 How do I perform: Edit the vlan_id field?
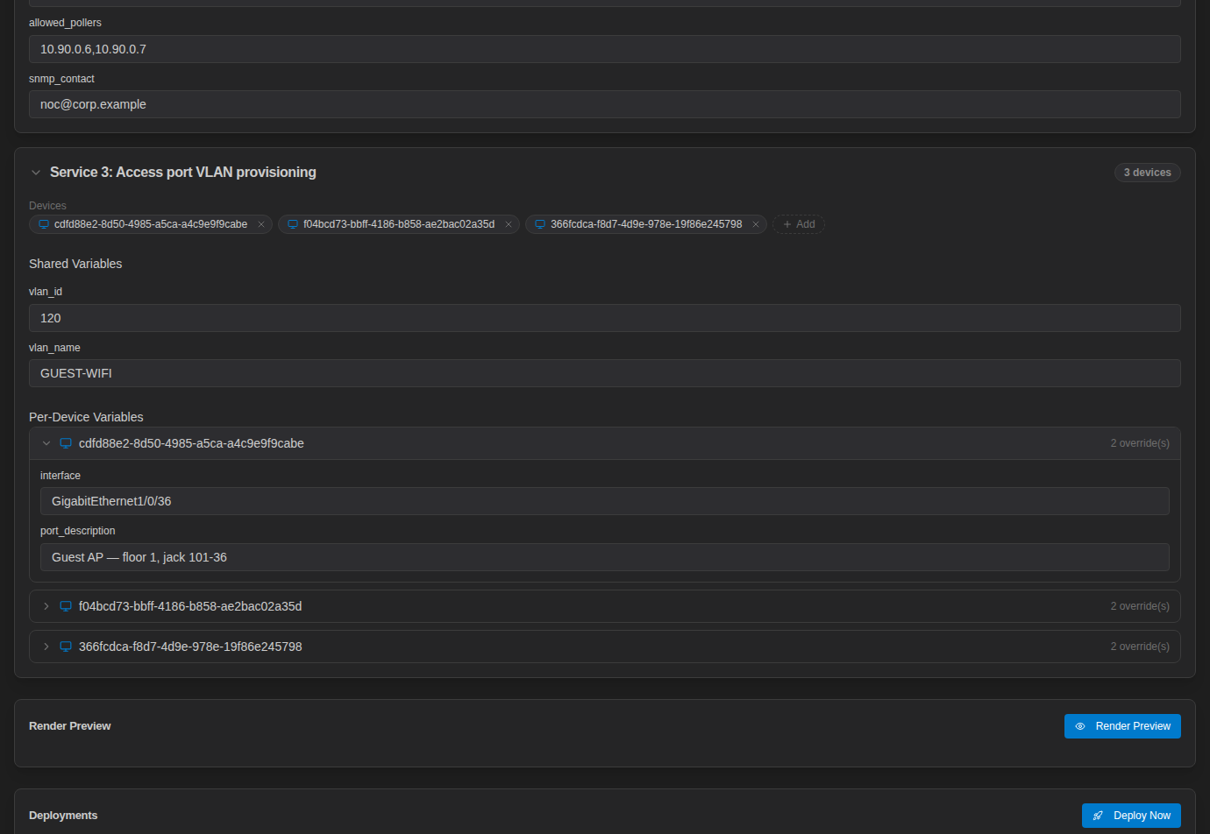coord(605,318)
